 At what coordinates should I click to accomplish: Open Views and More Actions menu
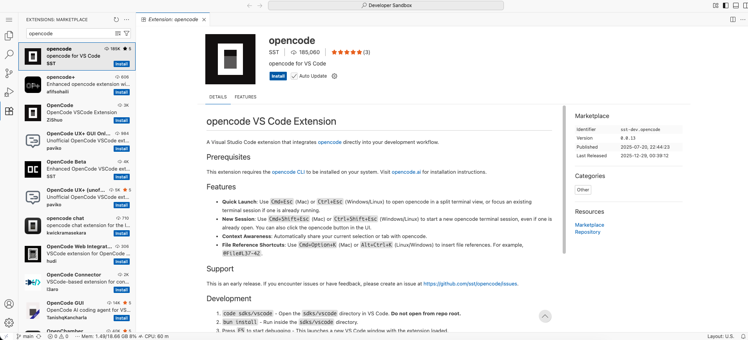pos(127,20)
